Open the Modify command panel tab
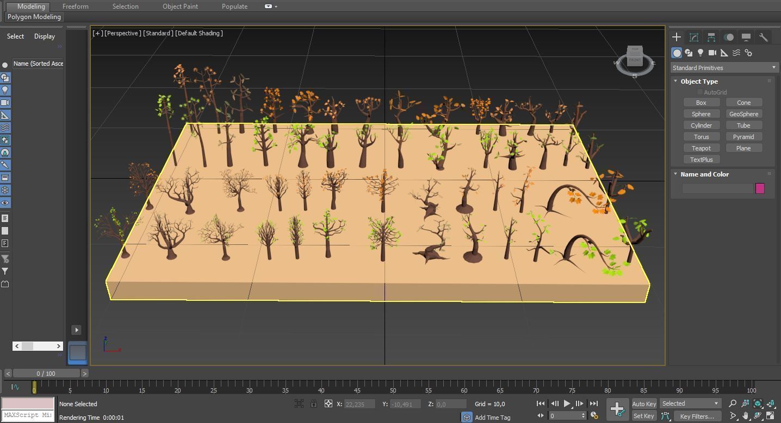 pyautogui.click(x=694, y=37)
